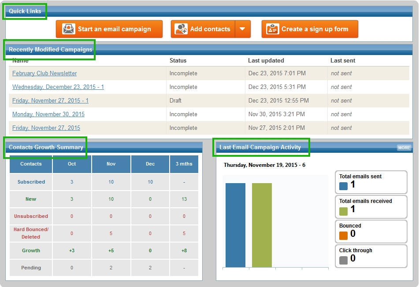Click the green Total emails received swatch
419x287 pixels.
[344, 211]
